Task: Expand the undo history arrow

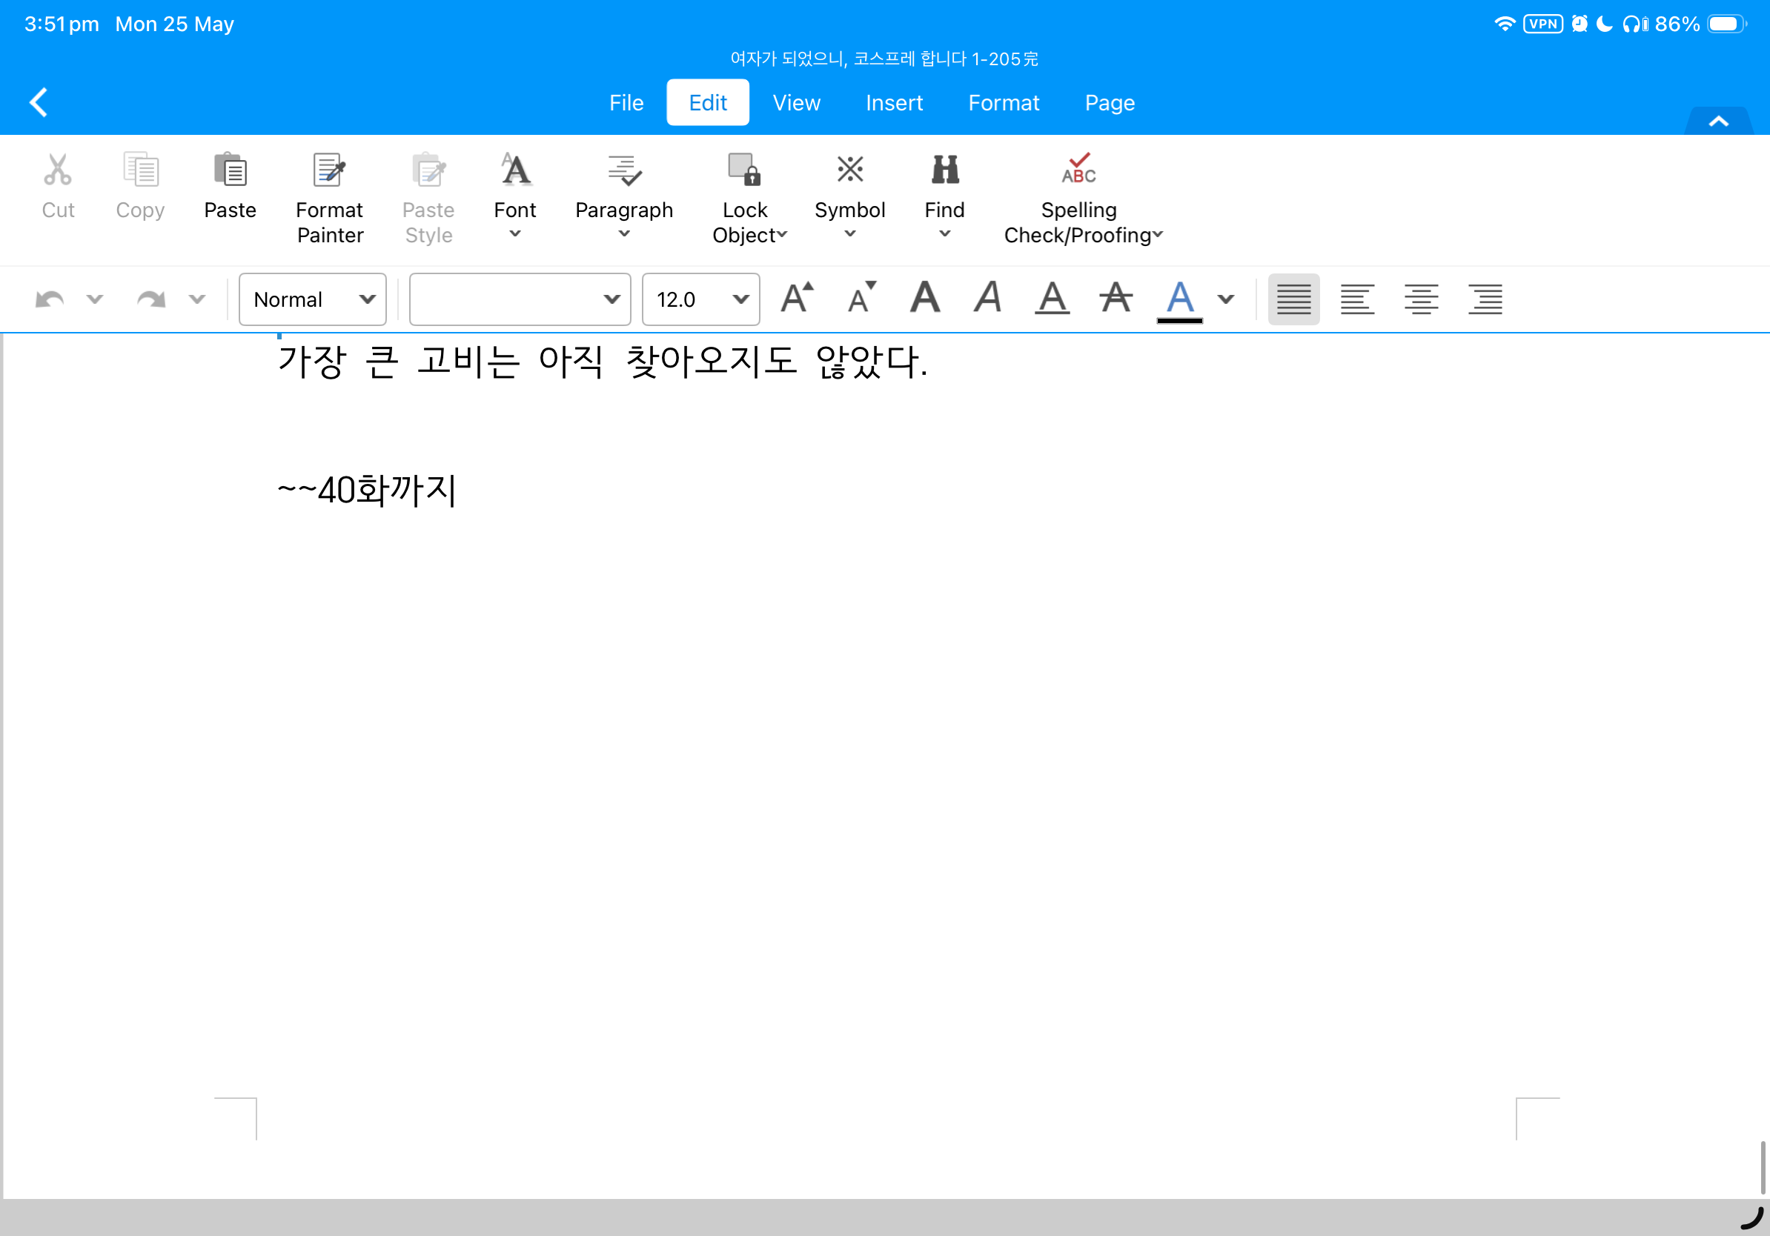Action: pyautogui.click(x=95, y=299)
